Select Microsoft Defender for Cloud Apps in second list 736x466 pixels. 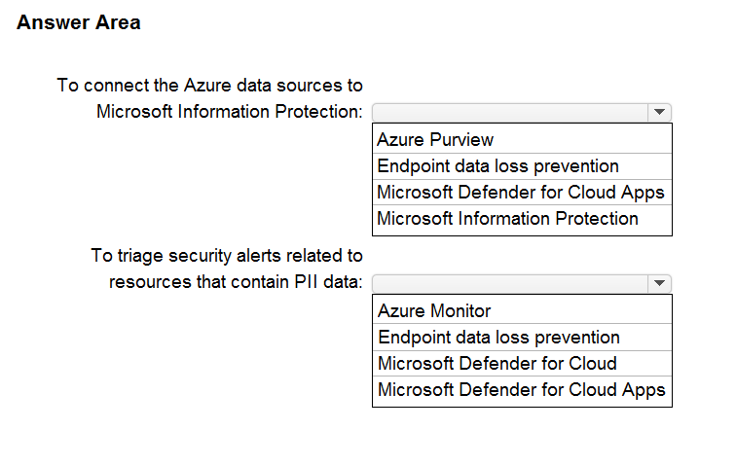tap(522, 390)
